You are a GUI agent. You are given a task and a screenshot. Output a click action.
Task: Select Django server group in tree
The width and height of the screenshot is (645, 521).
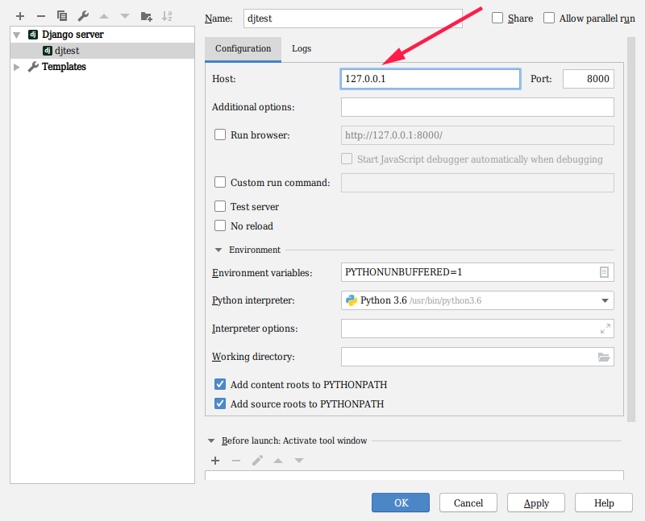tap(102, 35)
